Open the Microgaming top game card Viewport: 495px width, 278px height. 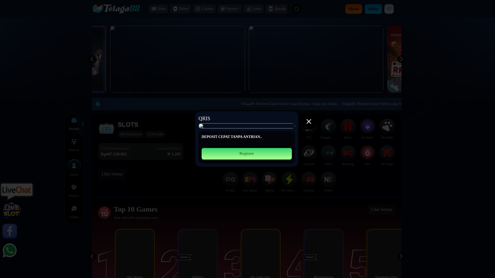323,254
